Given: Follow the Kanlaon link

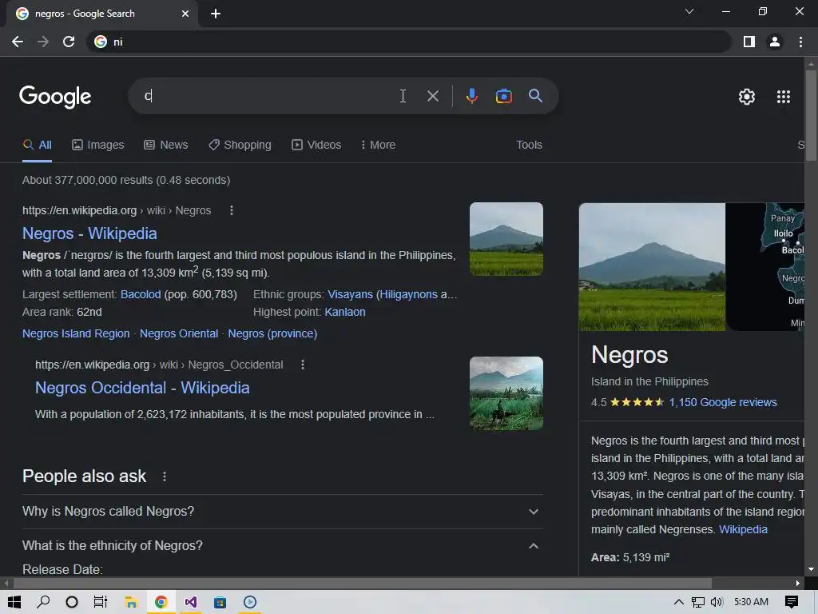Looking at the screenshot, I should click(x=345, y=313).
